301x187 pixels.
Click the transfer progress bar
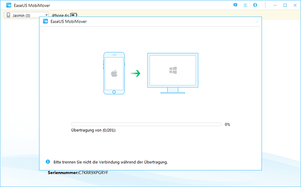pos(146,124)
